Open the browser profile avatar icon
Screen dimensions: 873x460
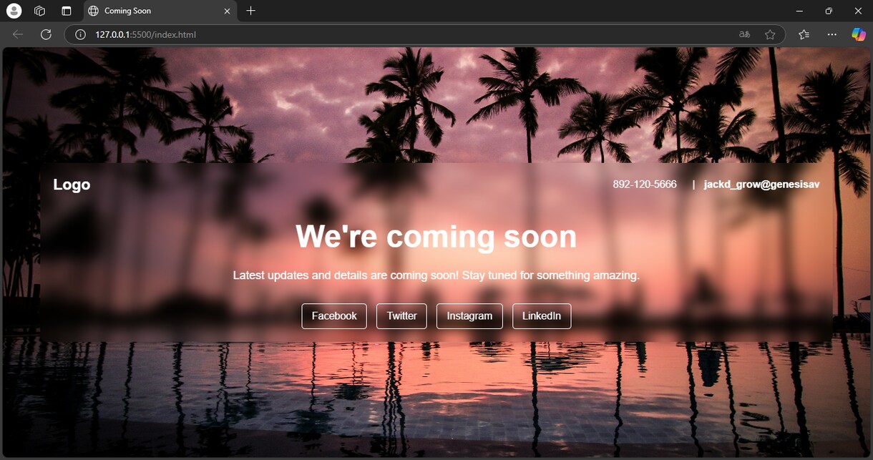click(14, 11)
